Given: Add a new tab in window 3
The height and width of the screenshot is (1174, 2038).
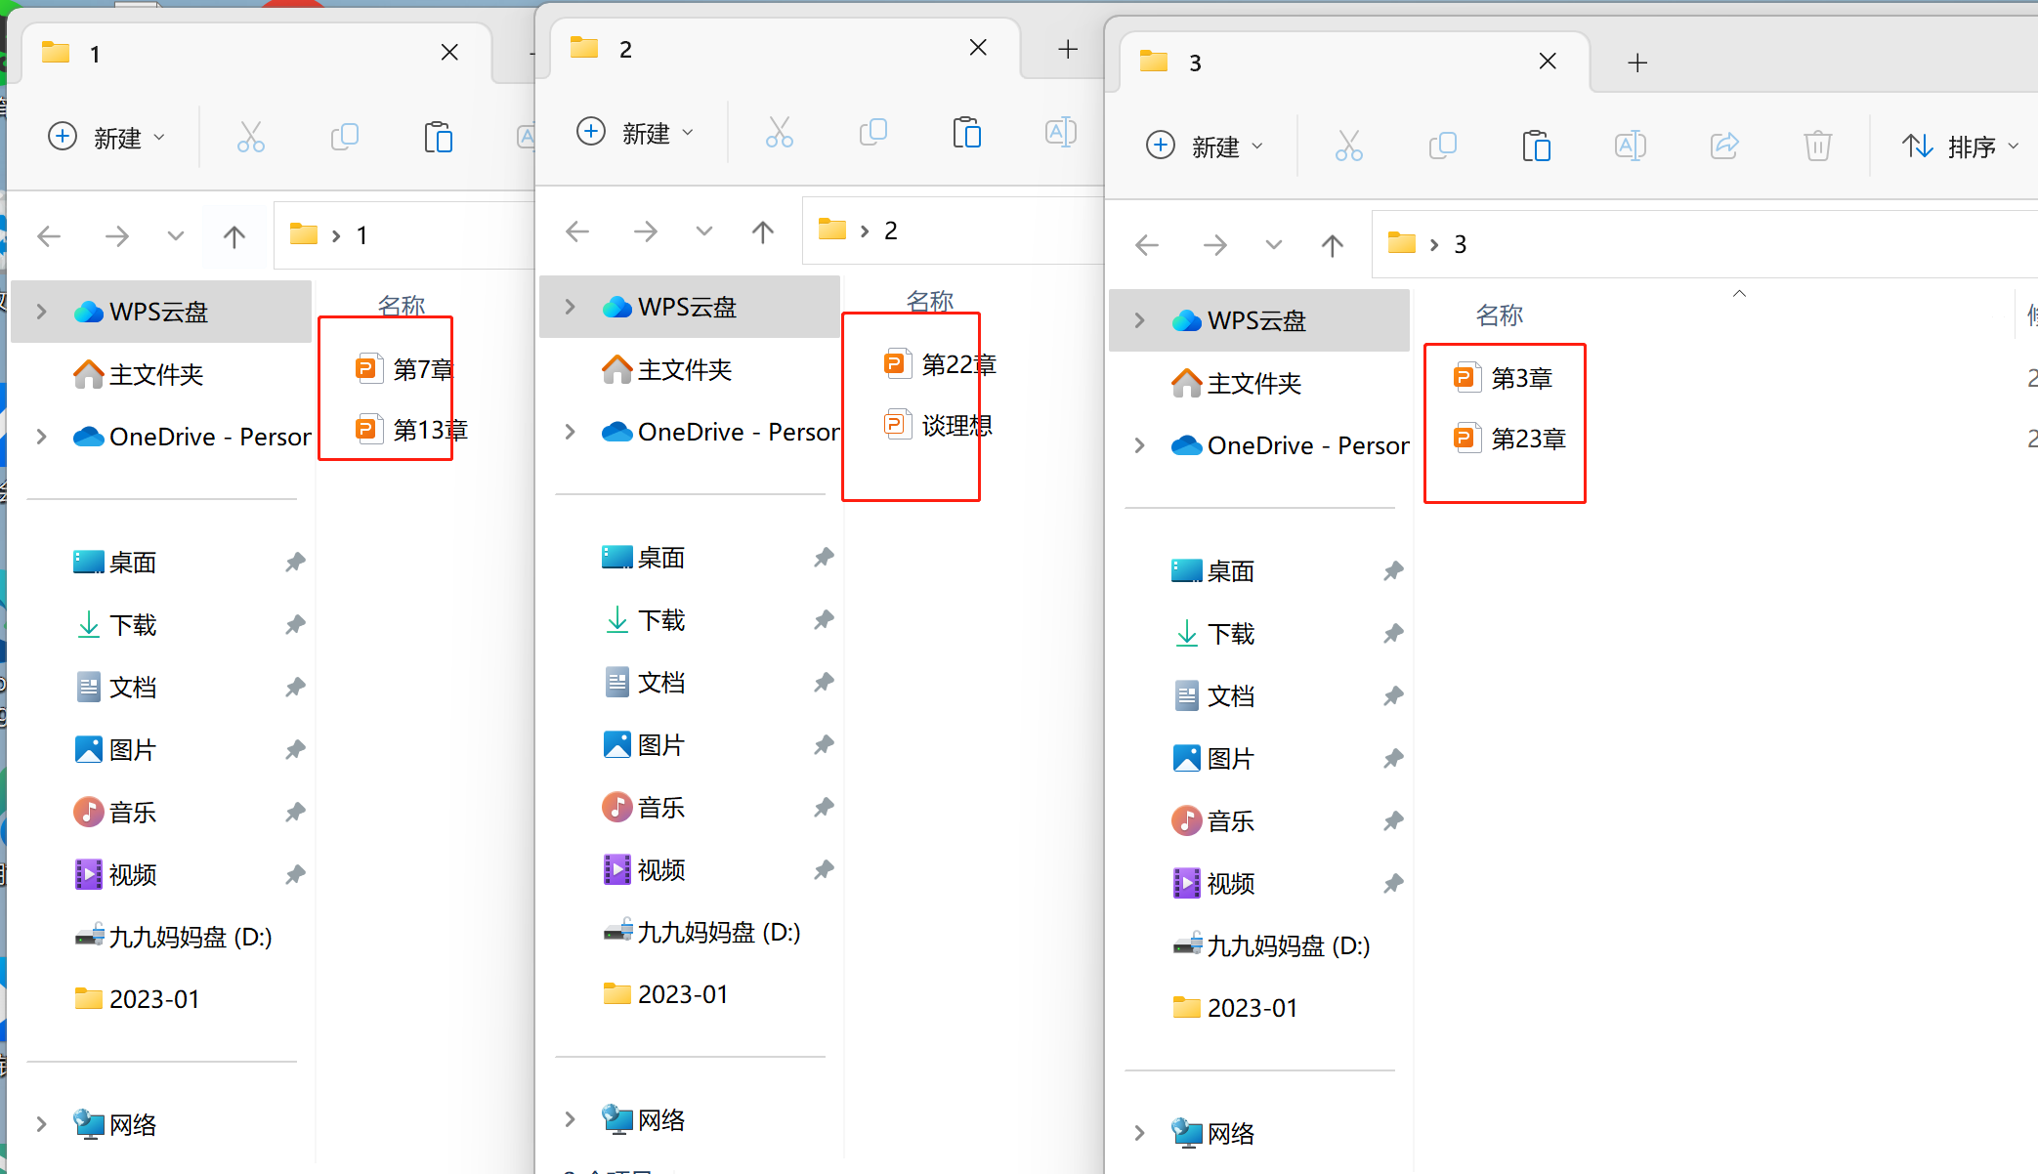Looking at the screenshot, I should click(1637, 63).
